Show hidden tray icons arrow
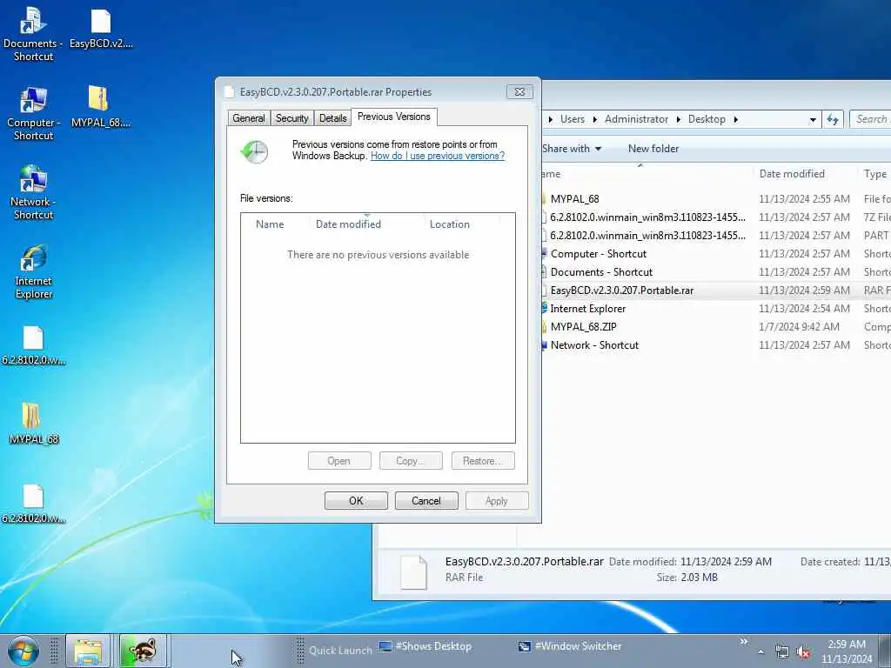Image resolution: width=891 pixels, height=668 pixels. pyautogui.click(x=760, y=652)
